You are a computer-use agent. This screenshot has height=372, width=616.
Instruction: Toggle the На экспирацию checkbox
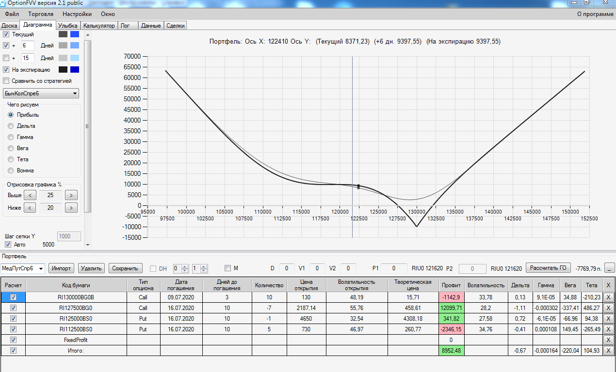[x=6, y=70]
